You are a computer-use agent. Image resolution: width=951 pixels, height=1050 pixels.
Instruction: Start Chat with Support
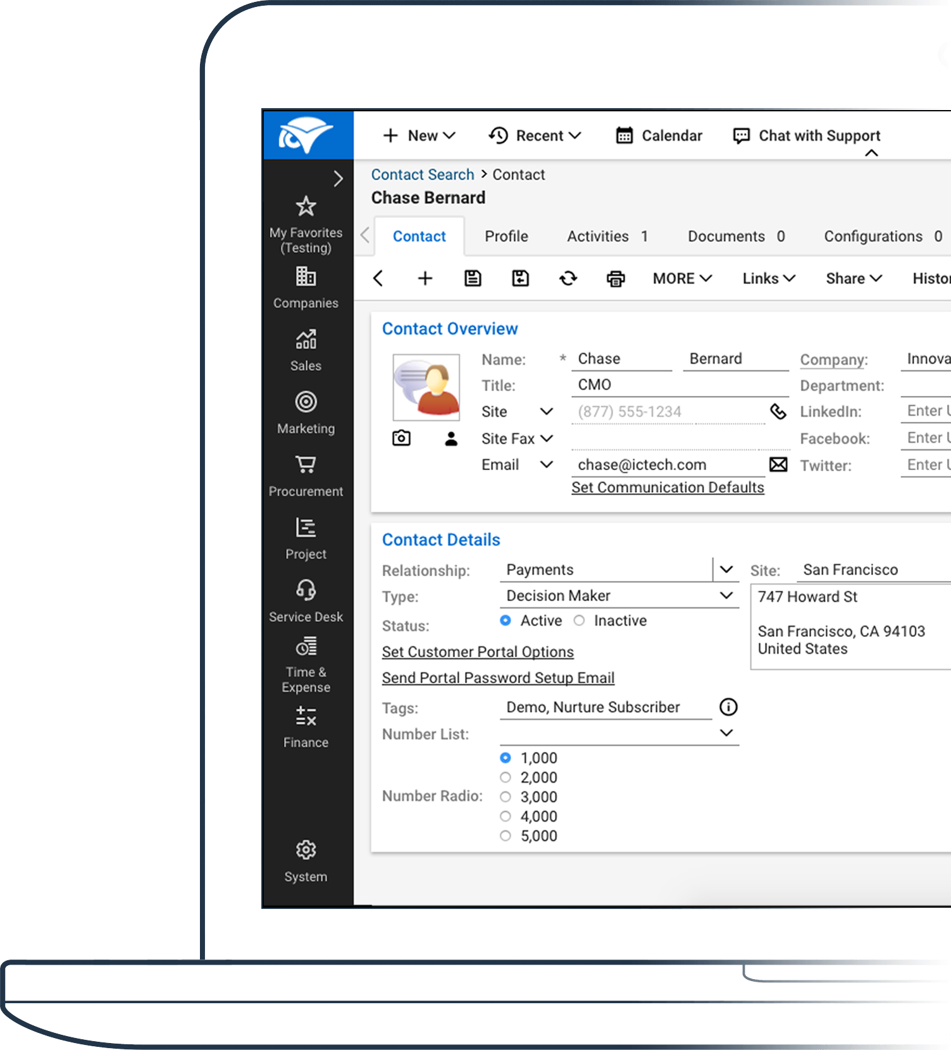pos(806,135)
